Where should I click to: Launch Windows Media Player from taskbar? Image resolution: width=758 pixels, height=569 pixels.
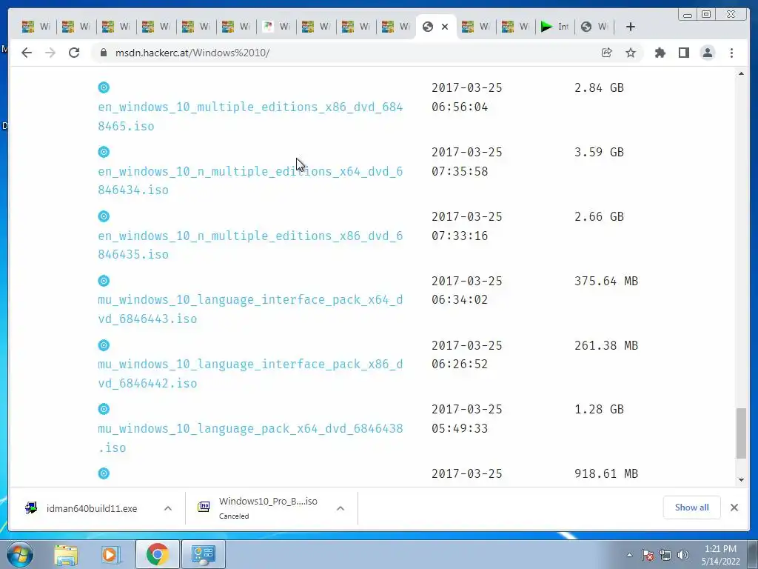(x=110, y=554)
